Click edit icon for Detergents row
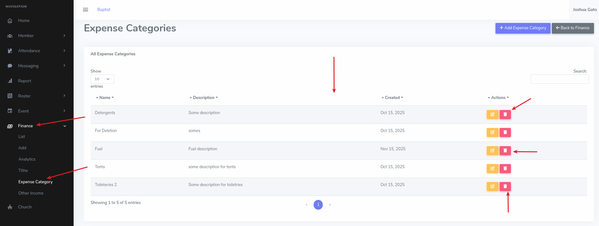Screen dimensions: 599x226 492,114
